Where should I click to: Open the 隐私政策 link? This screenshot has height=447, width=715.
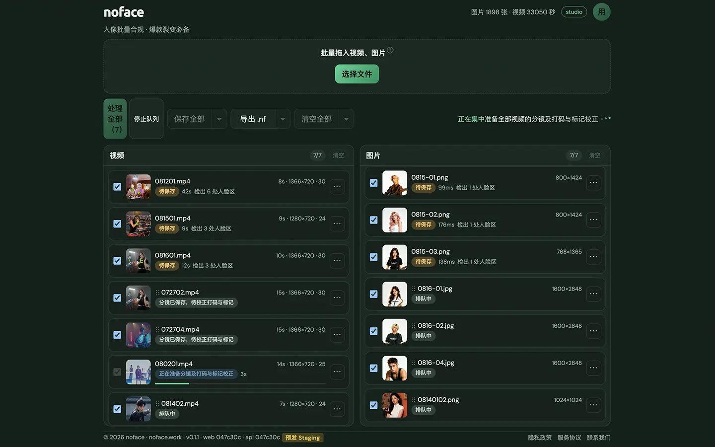coord(540,438)
